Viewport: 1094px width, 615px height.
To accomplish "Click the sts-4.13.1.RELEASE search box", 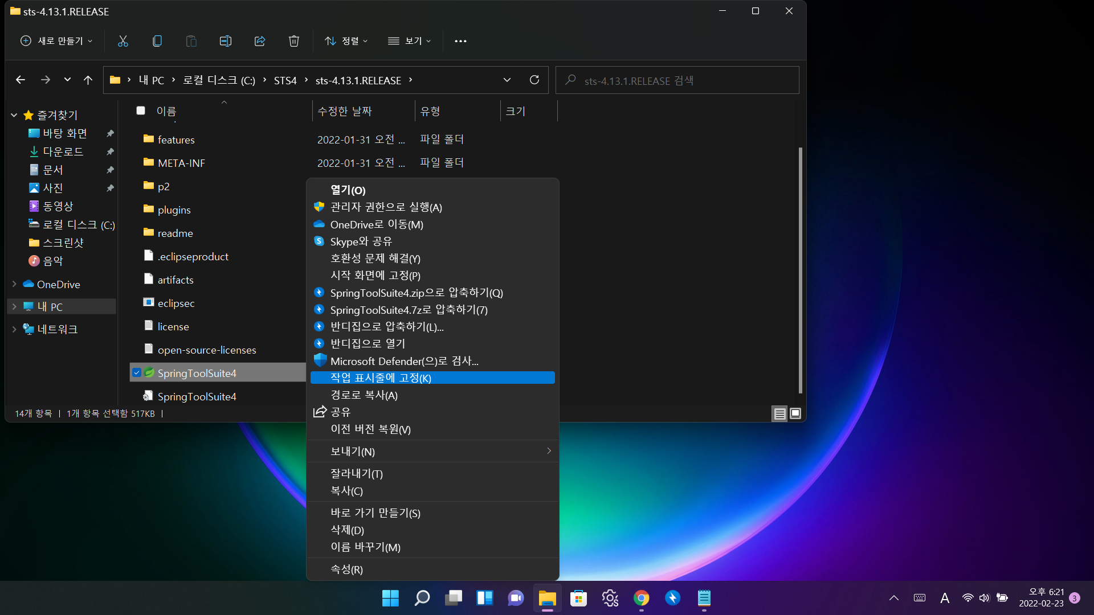I will coord(678,80).
